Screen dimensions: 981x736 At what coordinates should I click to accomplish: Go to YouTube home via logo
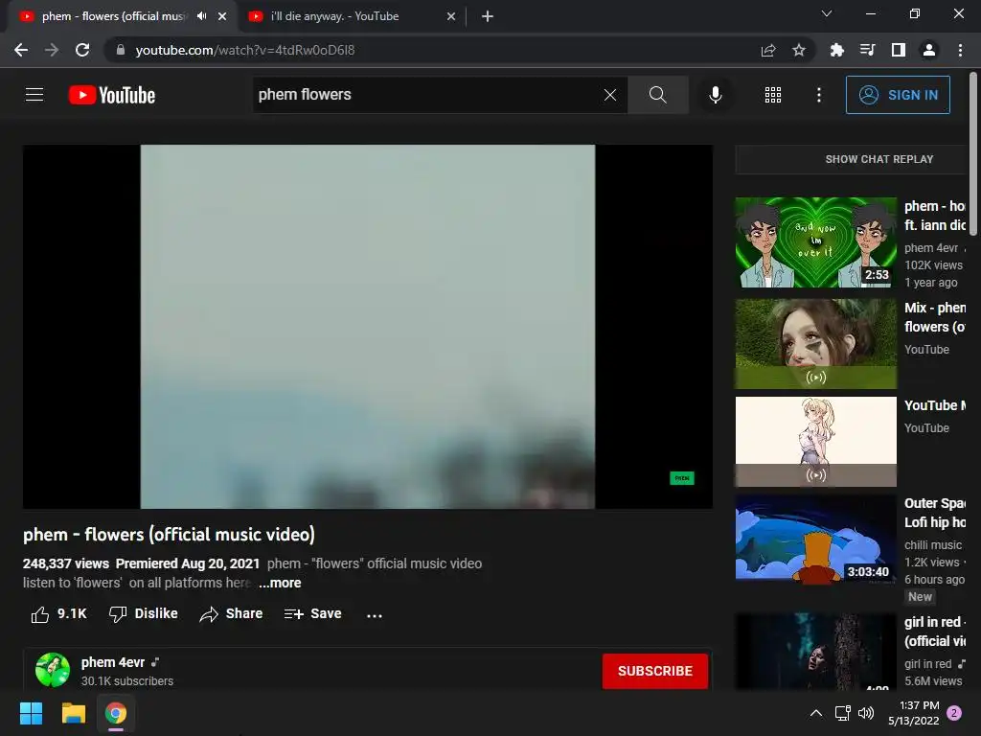[112, 95]
